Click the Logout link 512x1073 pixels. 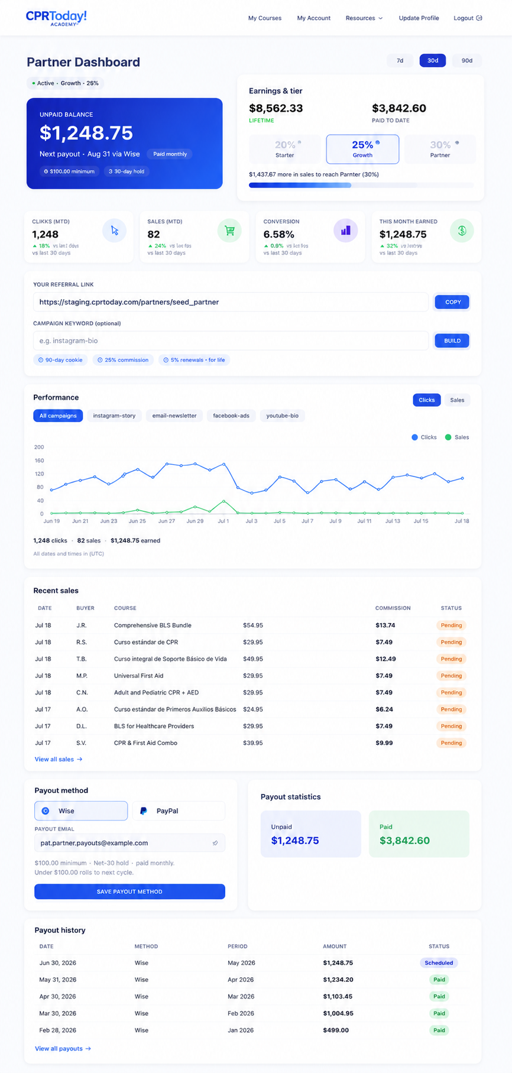point(468,18)
